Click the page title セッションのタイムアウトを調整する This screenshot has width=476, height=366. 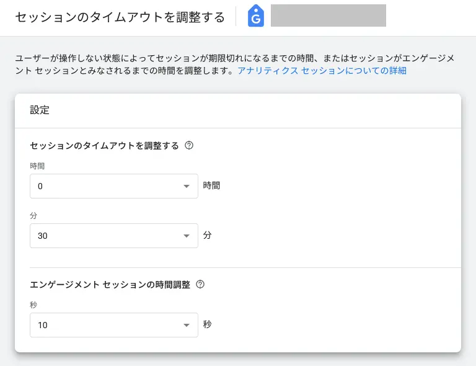point(120,17)
